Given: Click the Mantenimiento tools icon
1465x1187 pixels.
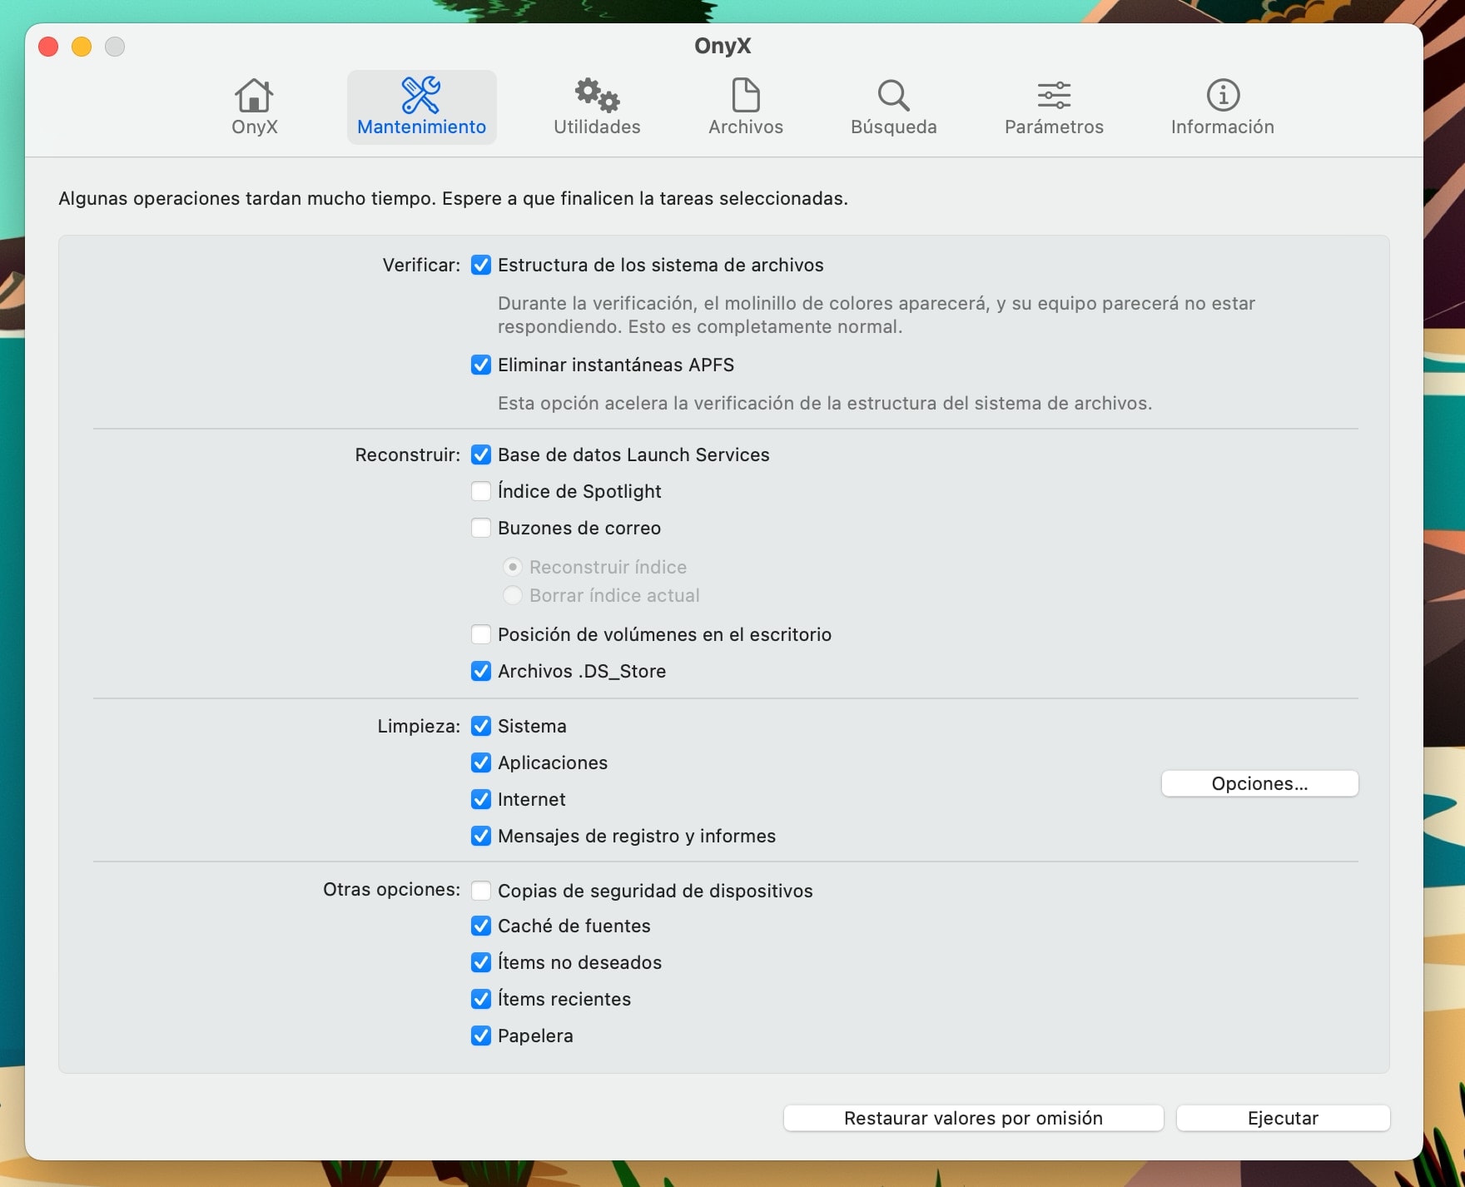Looking at the screenshot, I should click(x=421, y=96).
